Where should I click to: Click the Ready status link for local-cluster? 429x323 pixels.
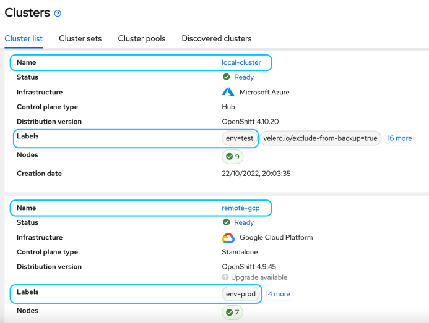tap(244, 77)
